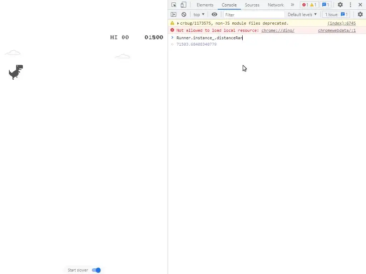Click the Start slower label
366x274 pixels.
[x=78, y=270]
